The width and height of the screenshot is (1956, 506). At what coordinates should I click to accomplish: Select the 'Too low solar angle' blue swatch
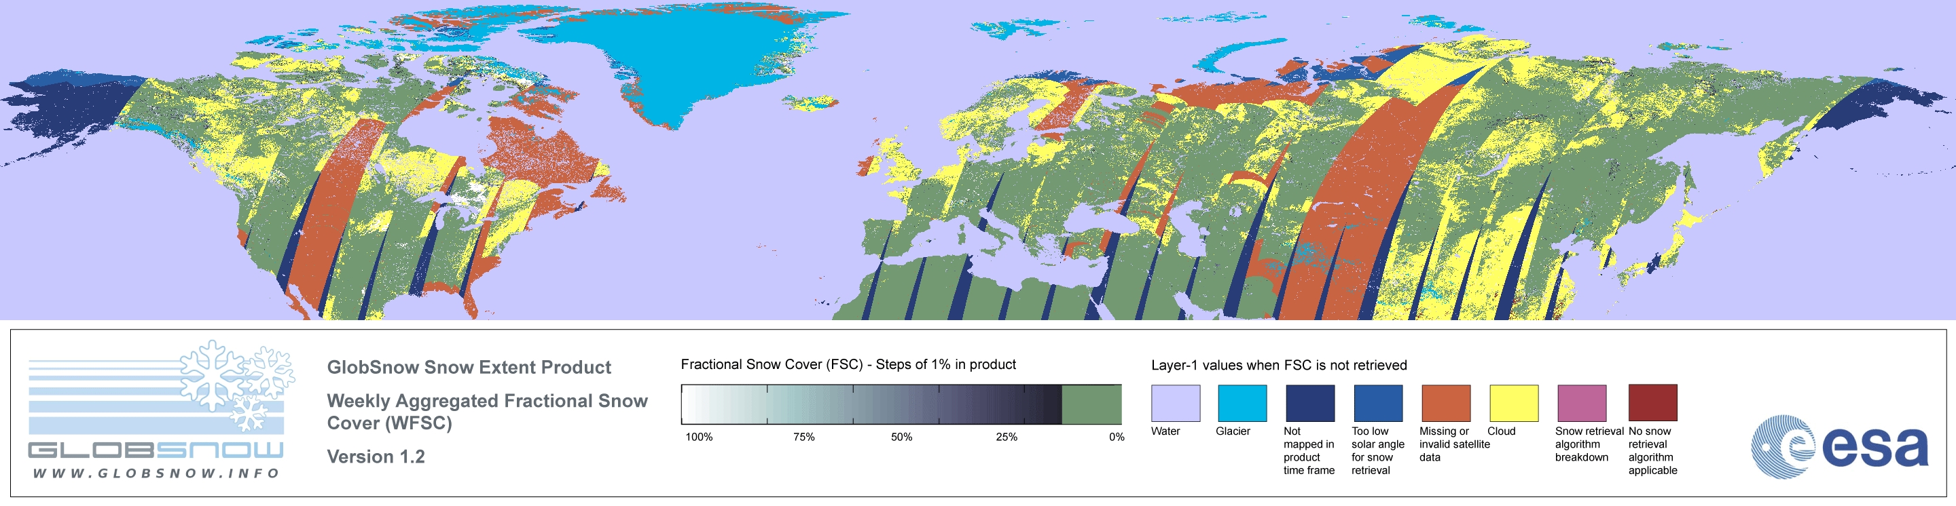point(1378,403)
